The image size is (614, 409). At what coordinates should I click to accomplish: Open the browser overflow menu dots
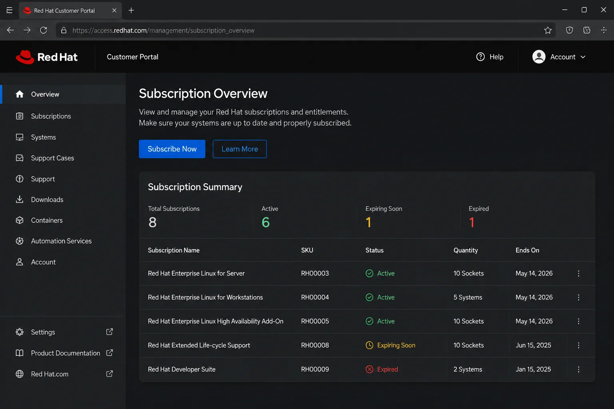[x=604, y=30]
